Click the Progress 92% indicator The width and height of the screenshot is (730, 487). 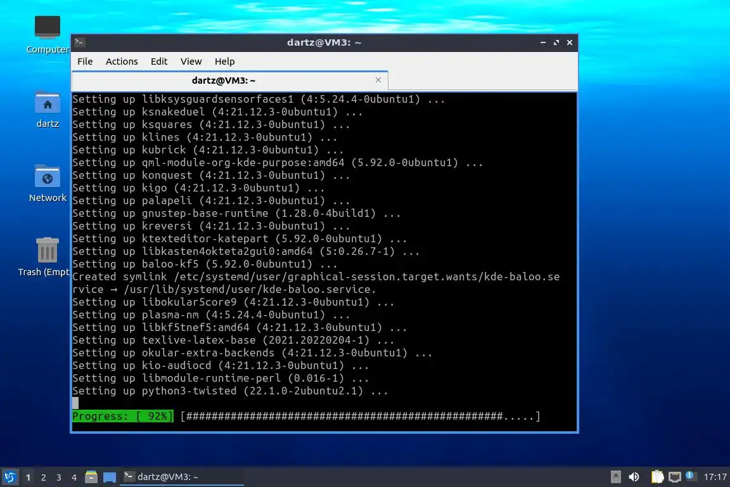(123, 416)
